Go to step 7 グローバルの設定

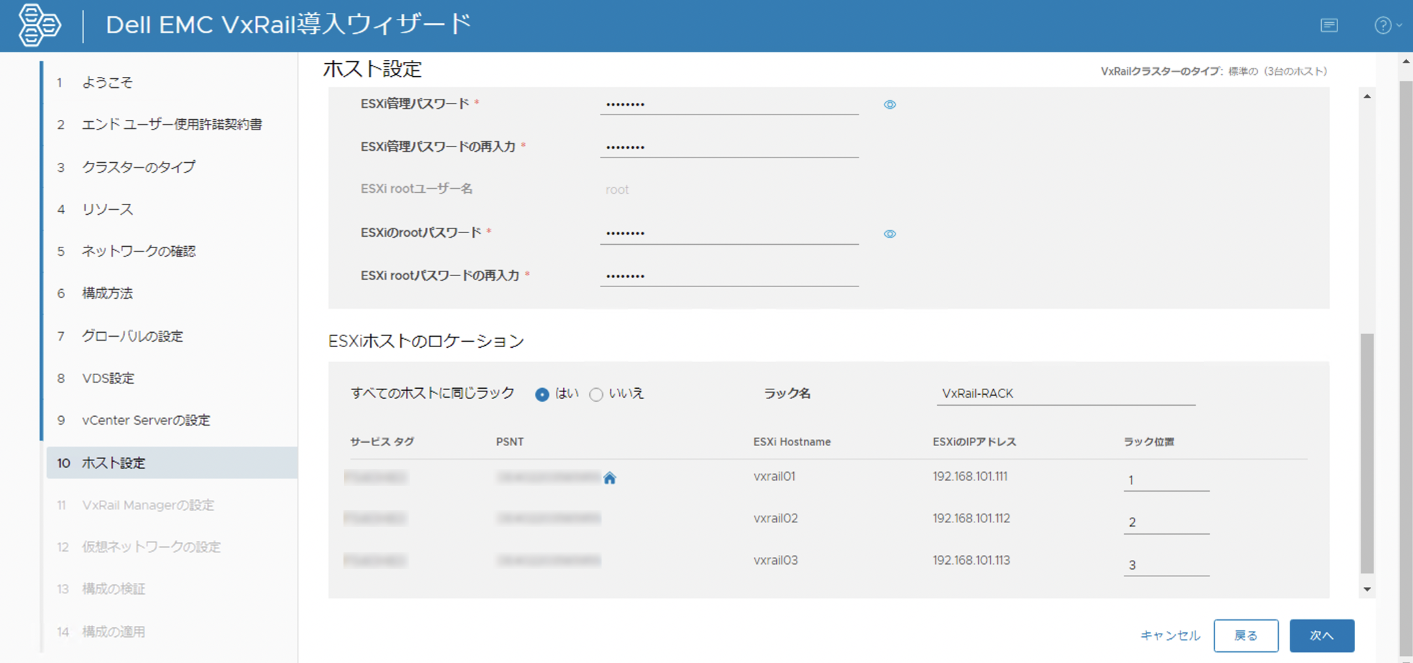[x=132, y=336]
